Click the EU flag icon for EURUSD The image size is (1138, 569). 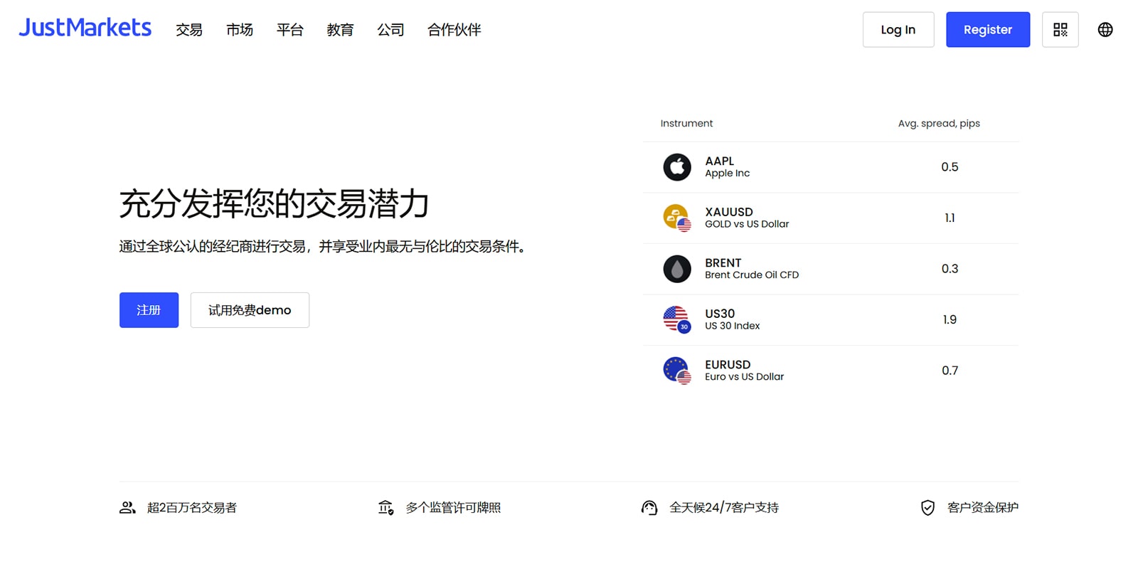point(677,371)
